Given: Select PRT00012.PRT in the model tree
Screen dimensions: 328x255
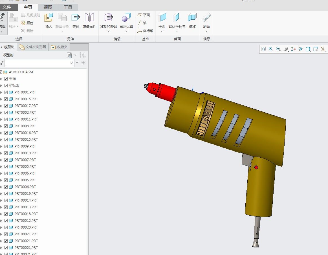Looking at the screenshot, I should (26, 221).
